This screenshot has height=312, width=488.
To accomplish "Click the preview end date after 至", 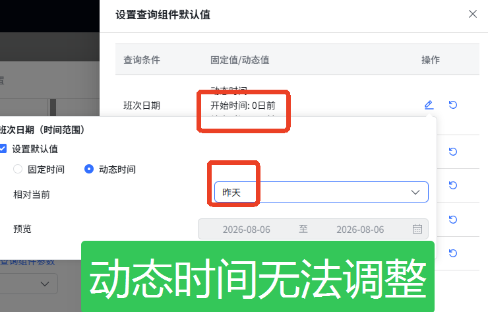I will 360,230.
